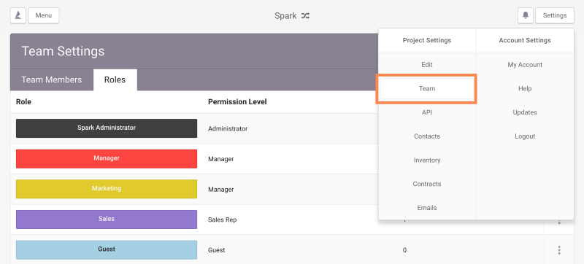
Task: Open the Menu button
Action: click(44, 15)
